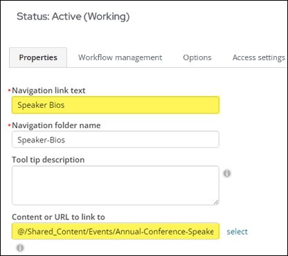Click the red asterisk beside Navigation link text
Viewport: 288px width, 256px height.
(x=10, y=90)
